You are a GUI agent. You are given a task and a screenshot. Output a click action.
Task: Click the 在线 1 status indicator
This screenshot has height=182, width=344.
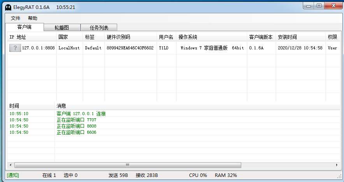(49, 175)
